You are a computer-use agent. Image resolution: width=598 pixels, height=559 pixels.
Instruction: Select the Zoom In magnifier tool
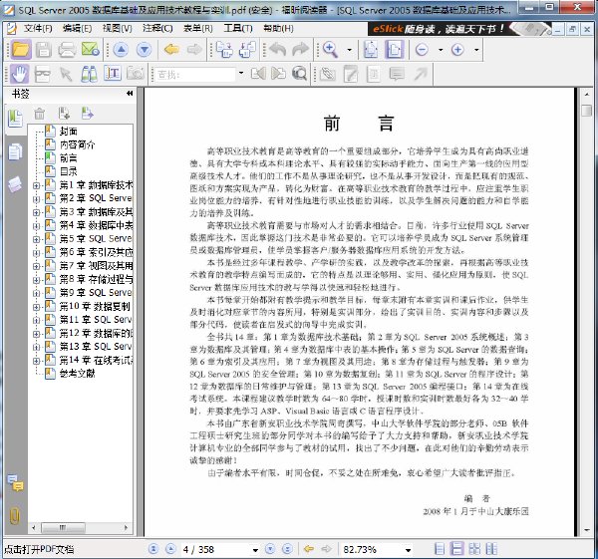[x=330, y=50]
